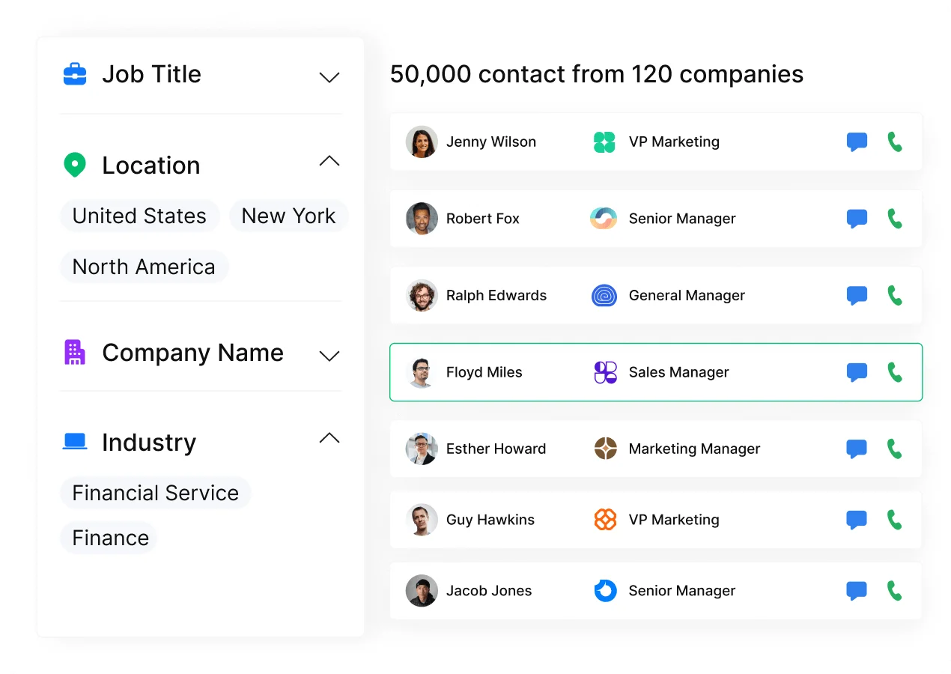Select Floyd Miles's company logo

[x=604, y=371]
